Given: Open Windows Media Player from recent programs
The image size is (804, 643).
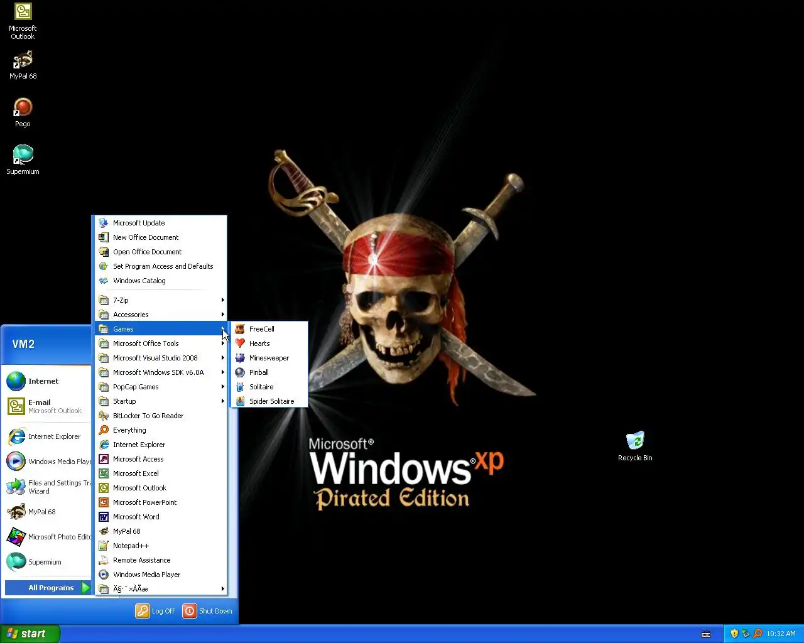Looking at the screenshot, I should (48, 462).
